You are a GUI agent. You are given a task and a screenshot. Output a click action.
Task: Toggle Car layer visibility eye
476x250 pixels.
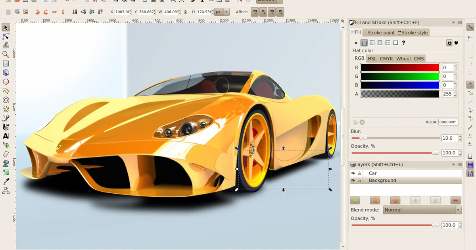(353, 173)
